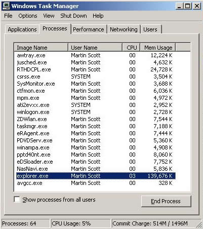
Task: Sort by User Name column header
Action: click(95, 48)
